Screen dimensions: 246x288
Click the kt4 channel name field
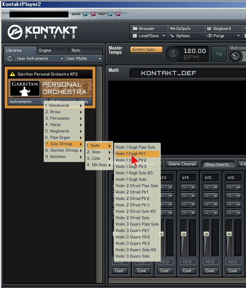point(188,178)
